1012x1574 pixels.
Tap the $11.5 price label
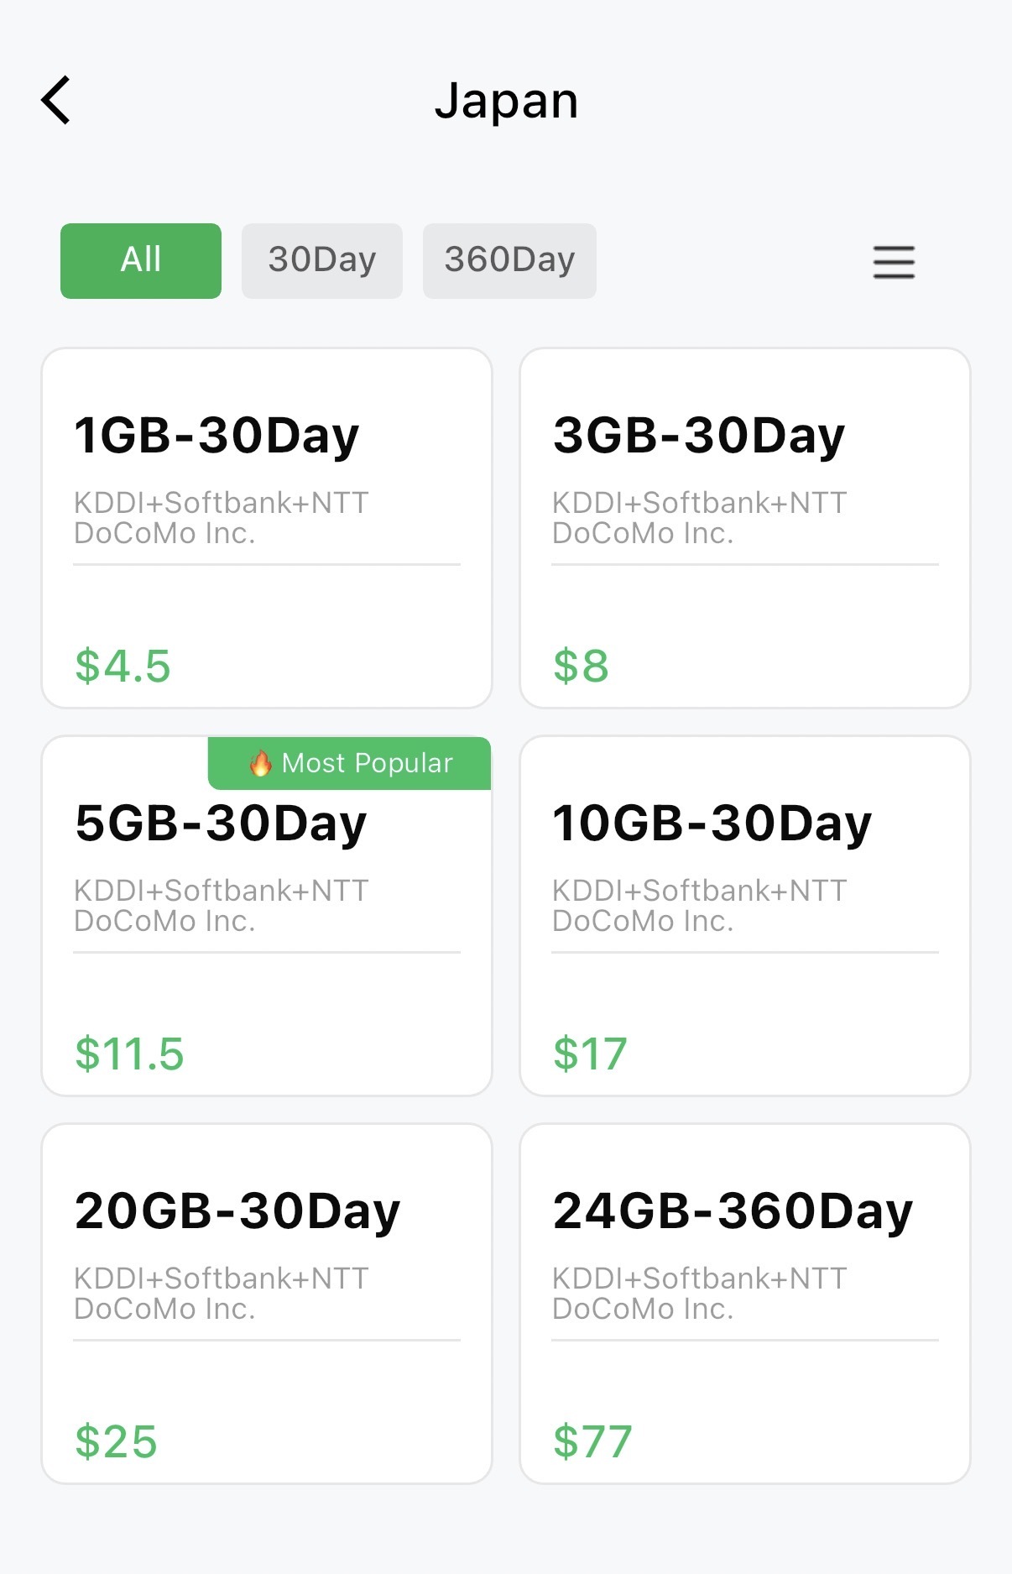pos(129,1054)
